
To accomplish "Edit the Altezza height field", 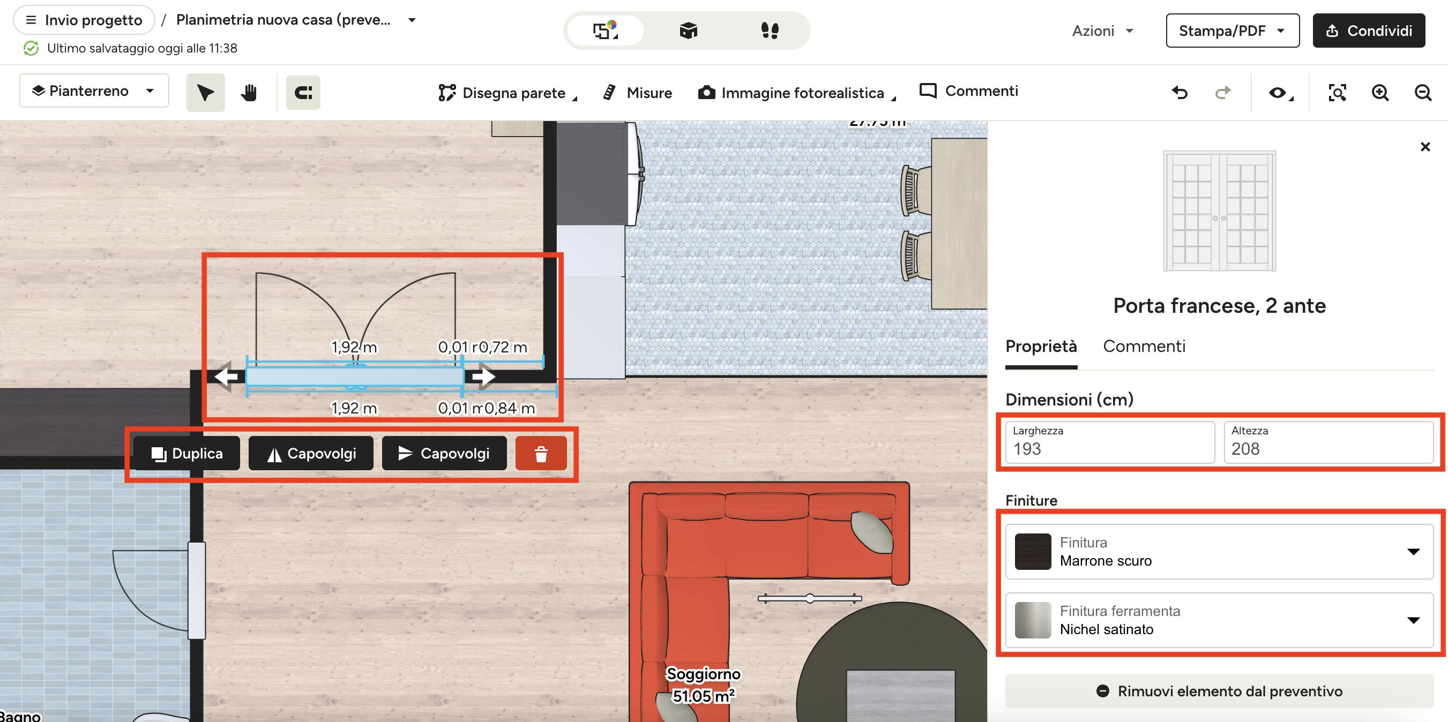I will [x=1329, y=442].
